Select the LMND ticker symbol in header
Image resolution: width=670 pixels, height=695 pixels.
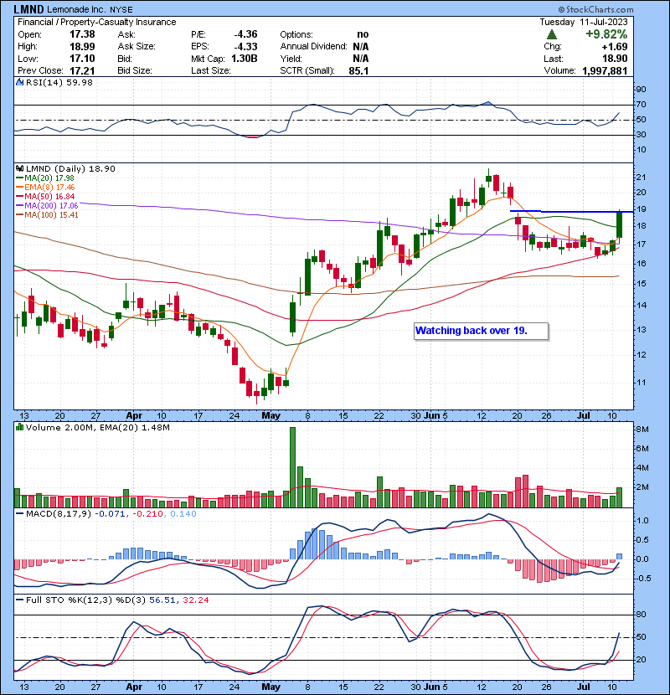pos(28,9)
